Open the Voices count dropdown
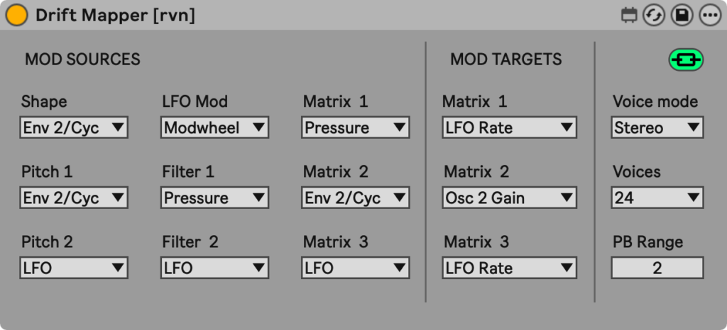The image size is (727, 330). coord(657,198)
